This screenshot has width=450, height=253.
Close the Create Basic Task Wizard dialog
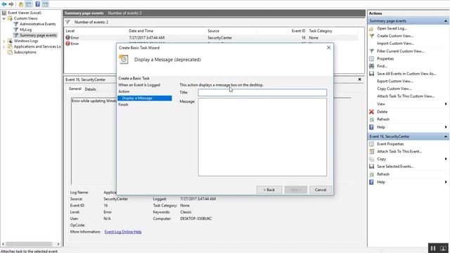click(328, 48)
